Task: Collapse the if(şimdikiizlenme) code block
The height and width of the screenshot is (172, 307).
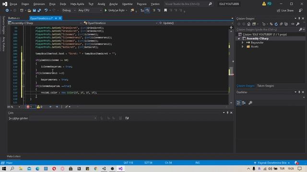Action: [x=24, y=60]
